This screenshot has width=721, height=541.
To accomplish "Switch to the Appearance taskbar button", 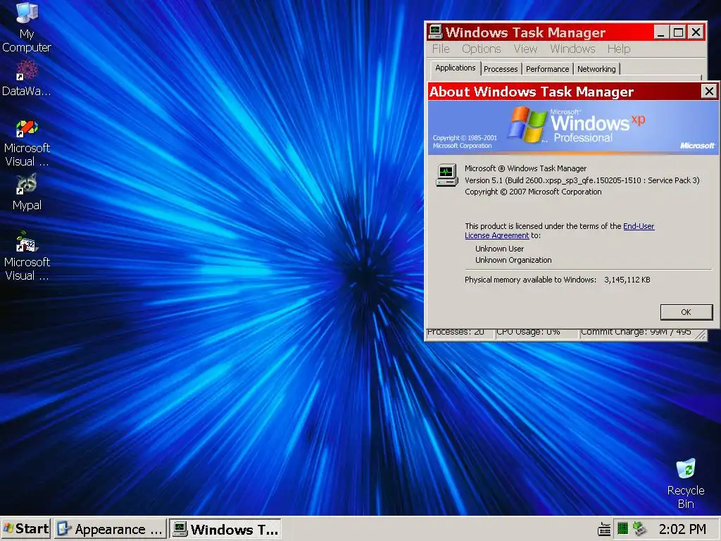I will tap(110, 529).
